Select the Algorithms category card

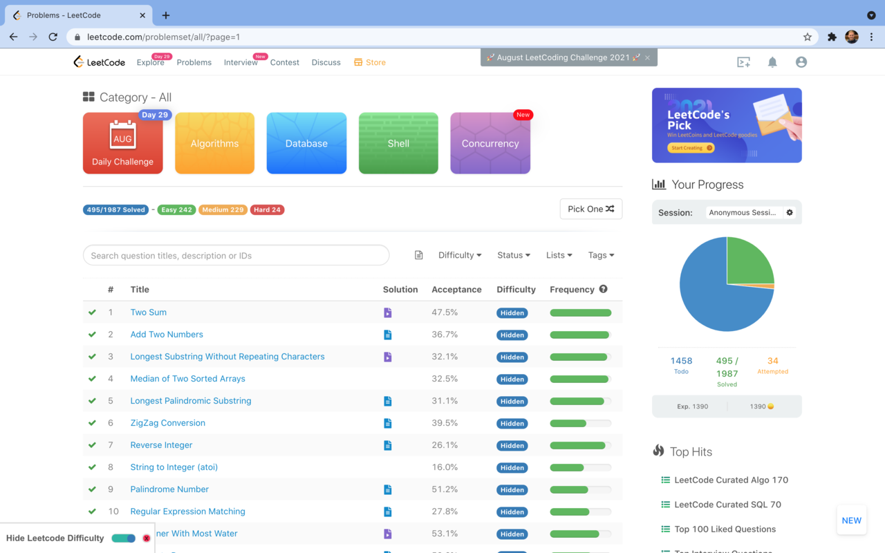click(214, 143)
